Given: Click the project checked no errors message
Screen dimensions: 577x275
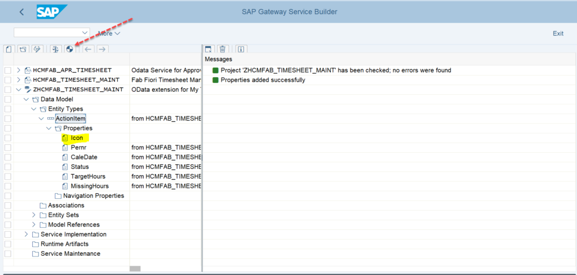Looking at the screenshot, I should 336,70.
